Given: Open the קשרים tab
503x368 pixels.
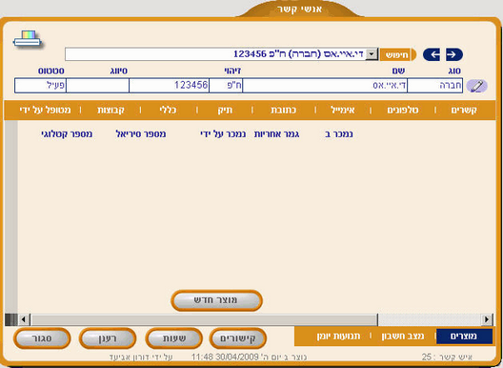Looking at the screenshot, I should coord(464,111).
